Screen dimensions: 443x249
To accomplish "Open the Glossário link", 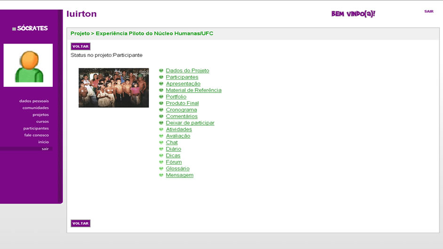I will tap(177, 169).
